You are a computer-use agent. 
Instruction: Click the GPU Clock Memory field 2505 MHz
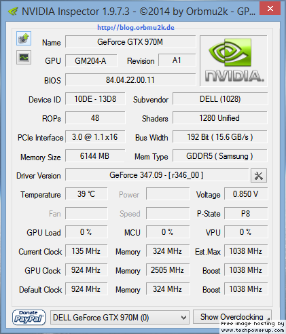pos(168,270)
